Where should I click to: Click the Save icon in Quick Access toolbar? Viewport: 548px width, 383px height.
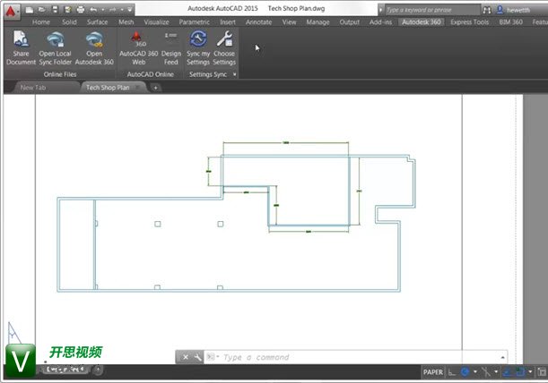pyautogui.click(x=56, y=8)
